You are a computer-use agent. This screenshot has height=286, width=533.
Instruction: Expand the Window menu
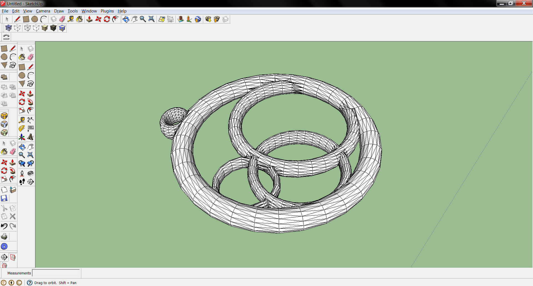tap(89, 11)
